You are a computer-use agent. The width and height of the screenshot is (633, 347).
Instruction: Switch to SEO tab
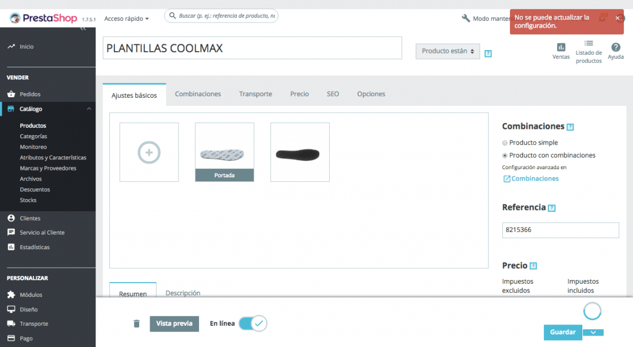(333, 94)
